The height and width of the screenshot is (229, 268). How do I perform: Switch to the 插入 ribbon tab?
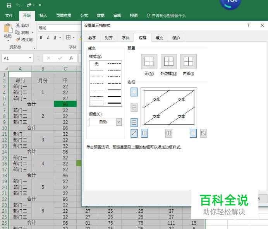43,16
